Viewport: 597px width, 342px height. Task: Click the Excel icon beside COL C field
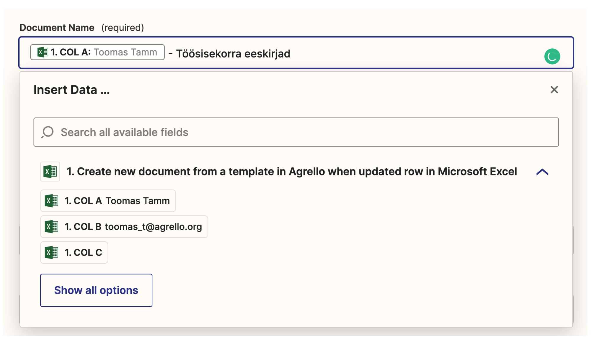click(51, 252)
